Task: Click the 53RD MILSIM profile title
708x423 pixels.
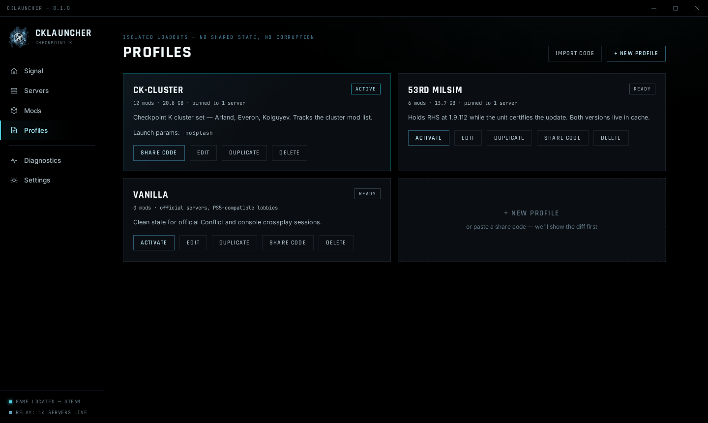Action: point(435,90)
